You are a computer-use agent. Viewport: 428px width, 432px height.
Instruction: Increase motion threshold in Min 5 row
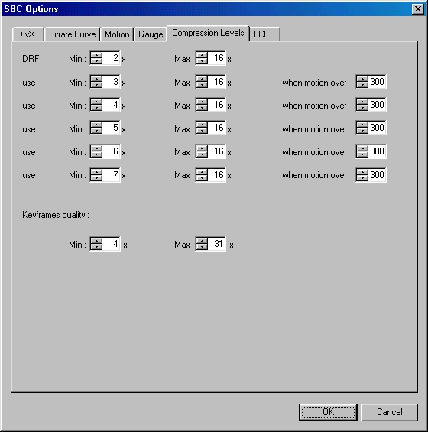[x=362, y=125]
